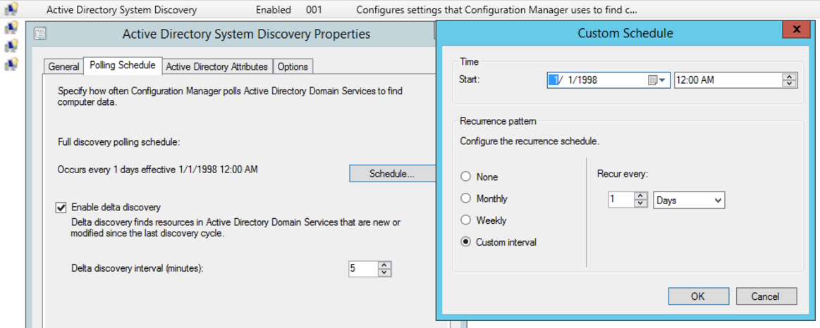Select the None recurrence option

465,177
